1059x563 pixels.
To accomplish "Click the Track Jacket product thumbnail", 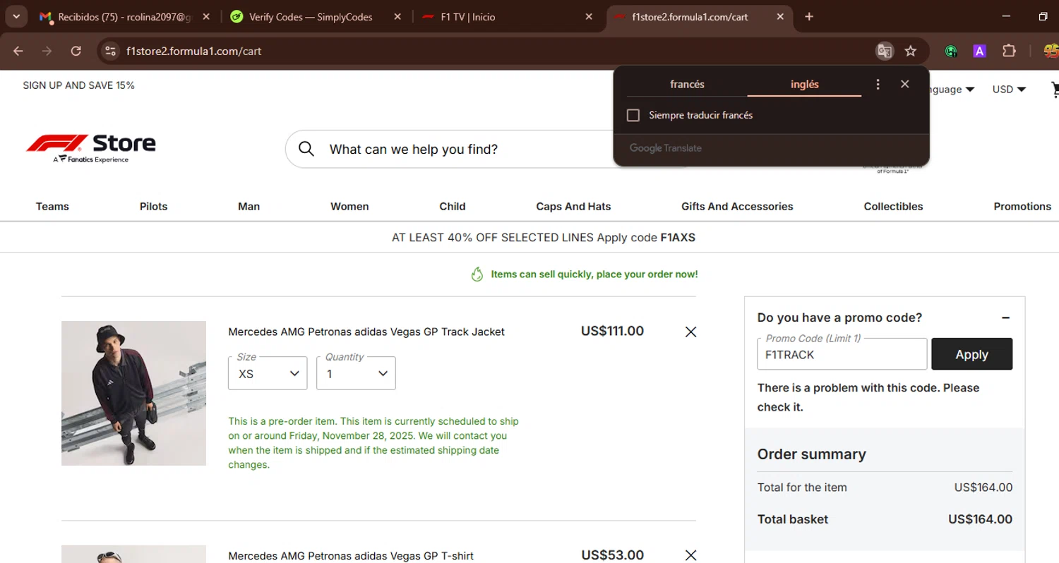I will 133,393.
